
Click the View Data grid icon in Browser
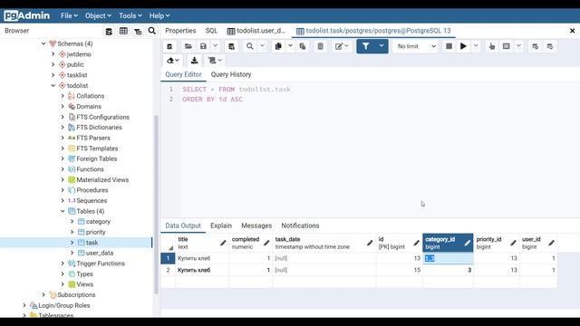point(123,31)
